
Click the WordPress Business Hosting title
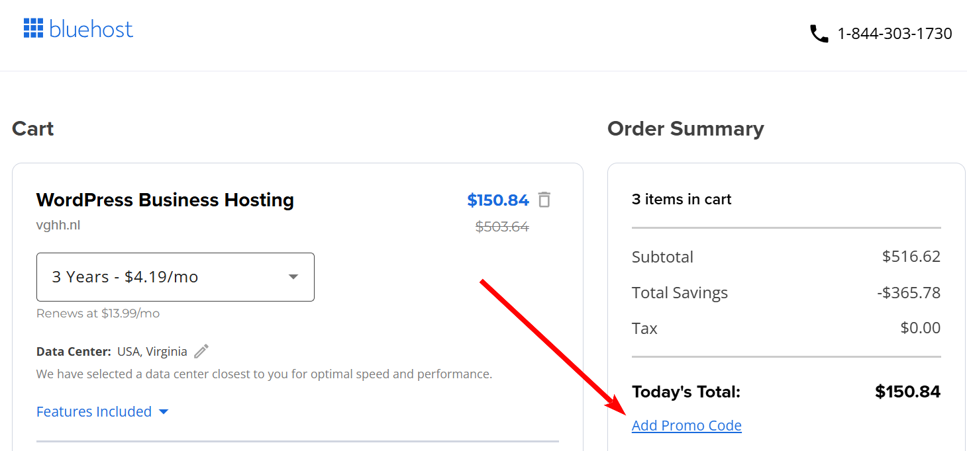coord(165,200)
